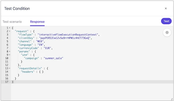The width and height of the screenshot is (174, 101).
Task: Click the "channel" key
Action: pyautogui.click(x=25, y=42)
